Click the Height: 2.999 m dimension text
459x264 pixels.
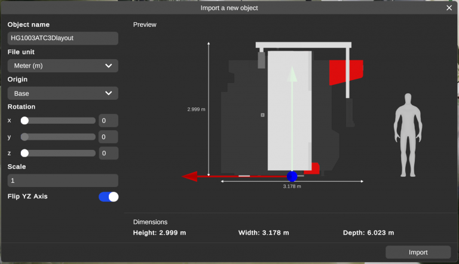tap(160, 233)
